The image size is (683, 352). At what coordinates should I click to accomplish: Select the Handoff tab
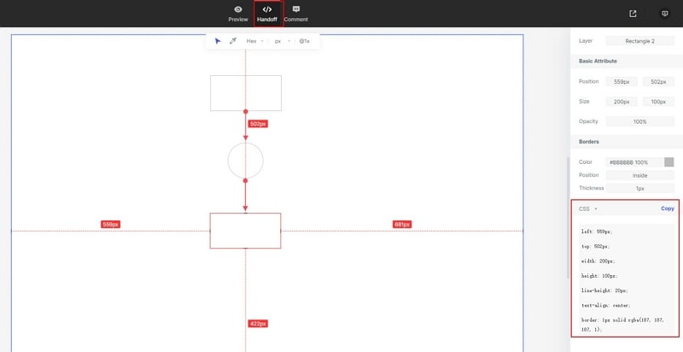pyautogui.click(x=267, y=14)
